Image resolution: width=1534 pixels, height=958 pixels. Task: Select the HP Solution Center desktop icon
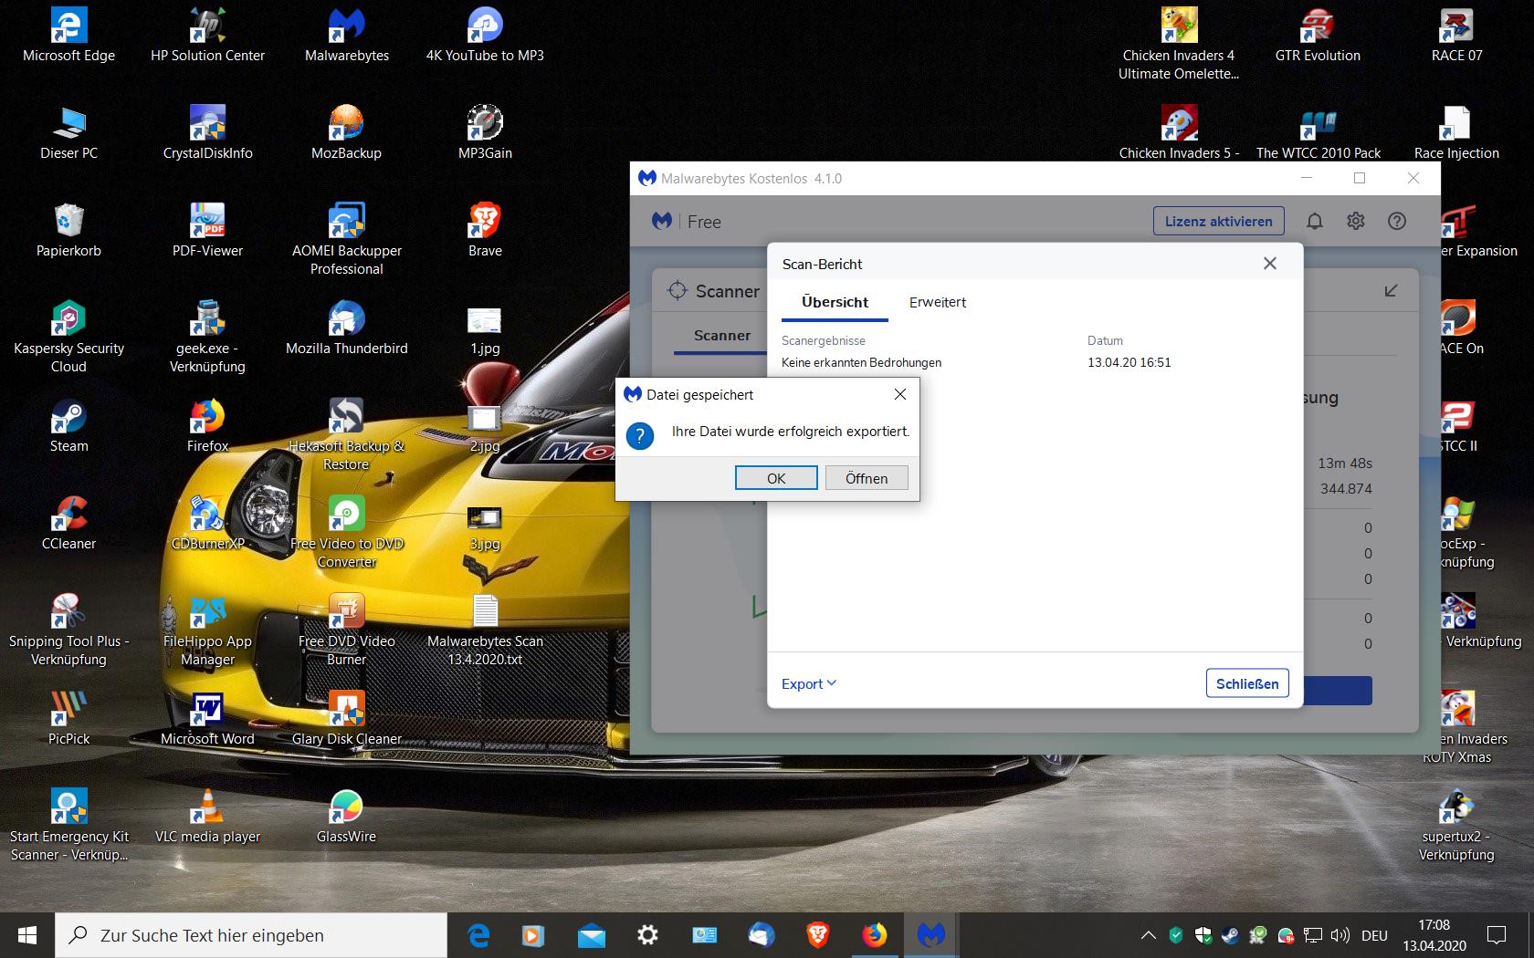click(207, 36)
